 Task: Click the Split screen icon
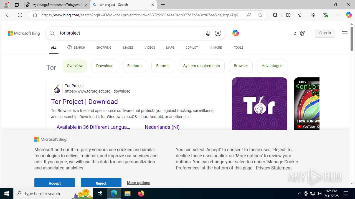pyautogui.click(x=288, y=15)
